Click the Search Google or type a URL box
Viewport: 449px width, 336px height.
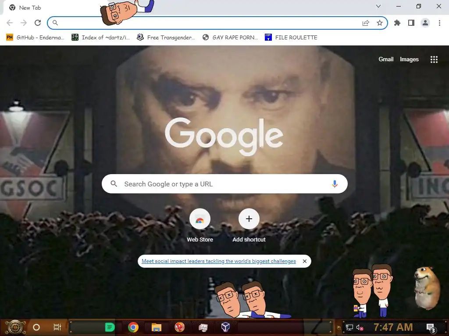click(x=224, y=184)
